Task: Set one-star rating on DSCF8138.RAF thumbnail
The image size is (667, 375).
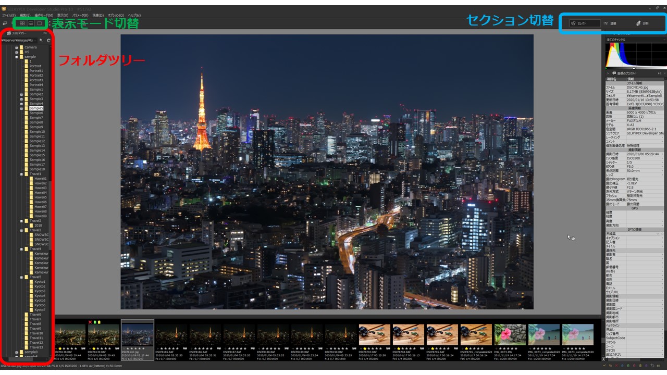Action: [60, 348]
